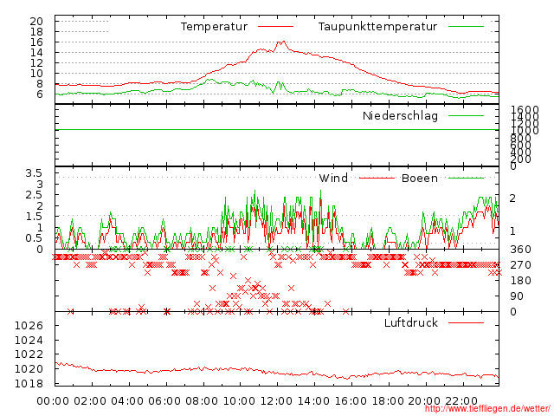The height and width of the screenshot is (416, 554).
Task: Click the green line sample beside Boeen
Action: pos(466,178)
